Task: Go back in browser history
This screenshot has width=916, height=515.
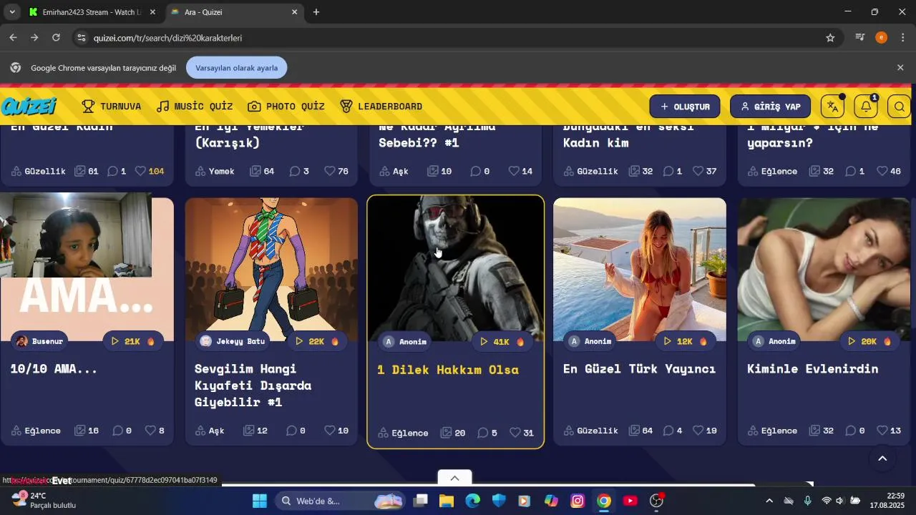Action: 13,38
